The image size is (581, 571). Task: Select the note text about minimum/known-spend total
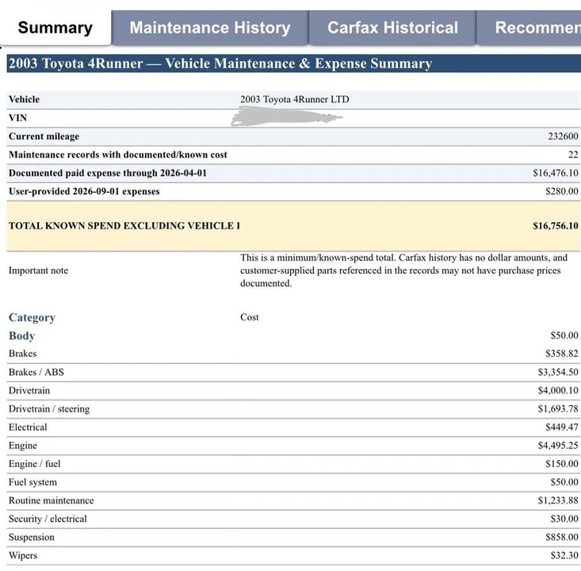404,270
